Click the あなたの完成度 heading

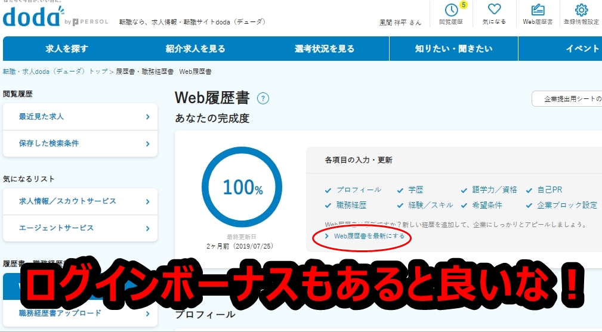pyautogui.click(x=212, y=118)
